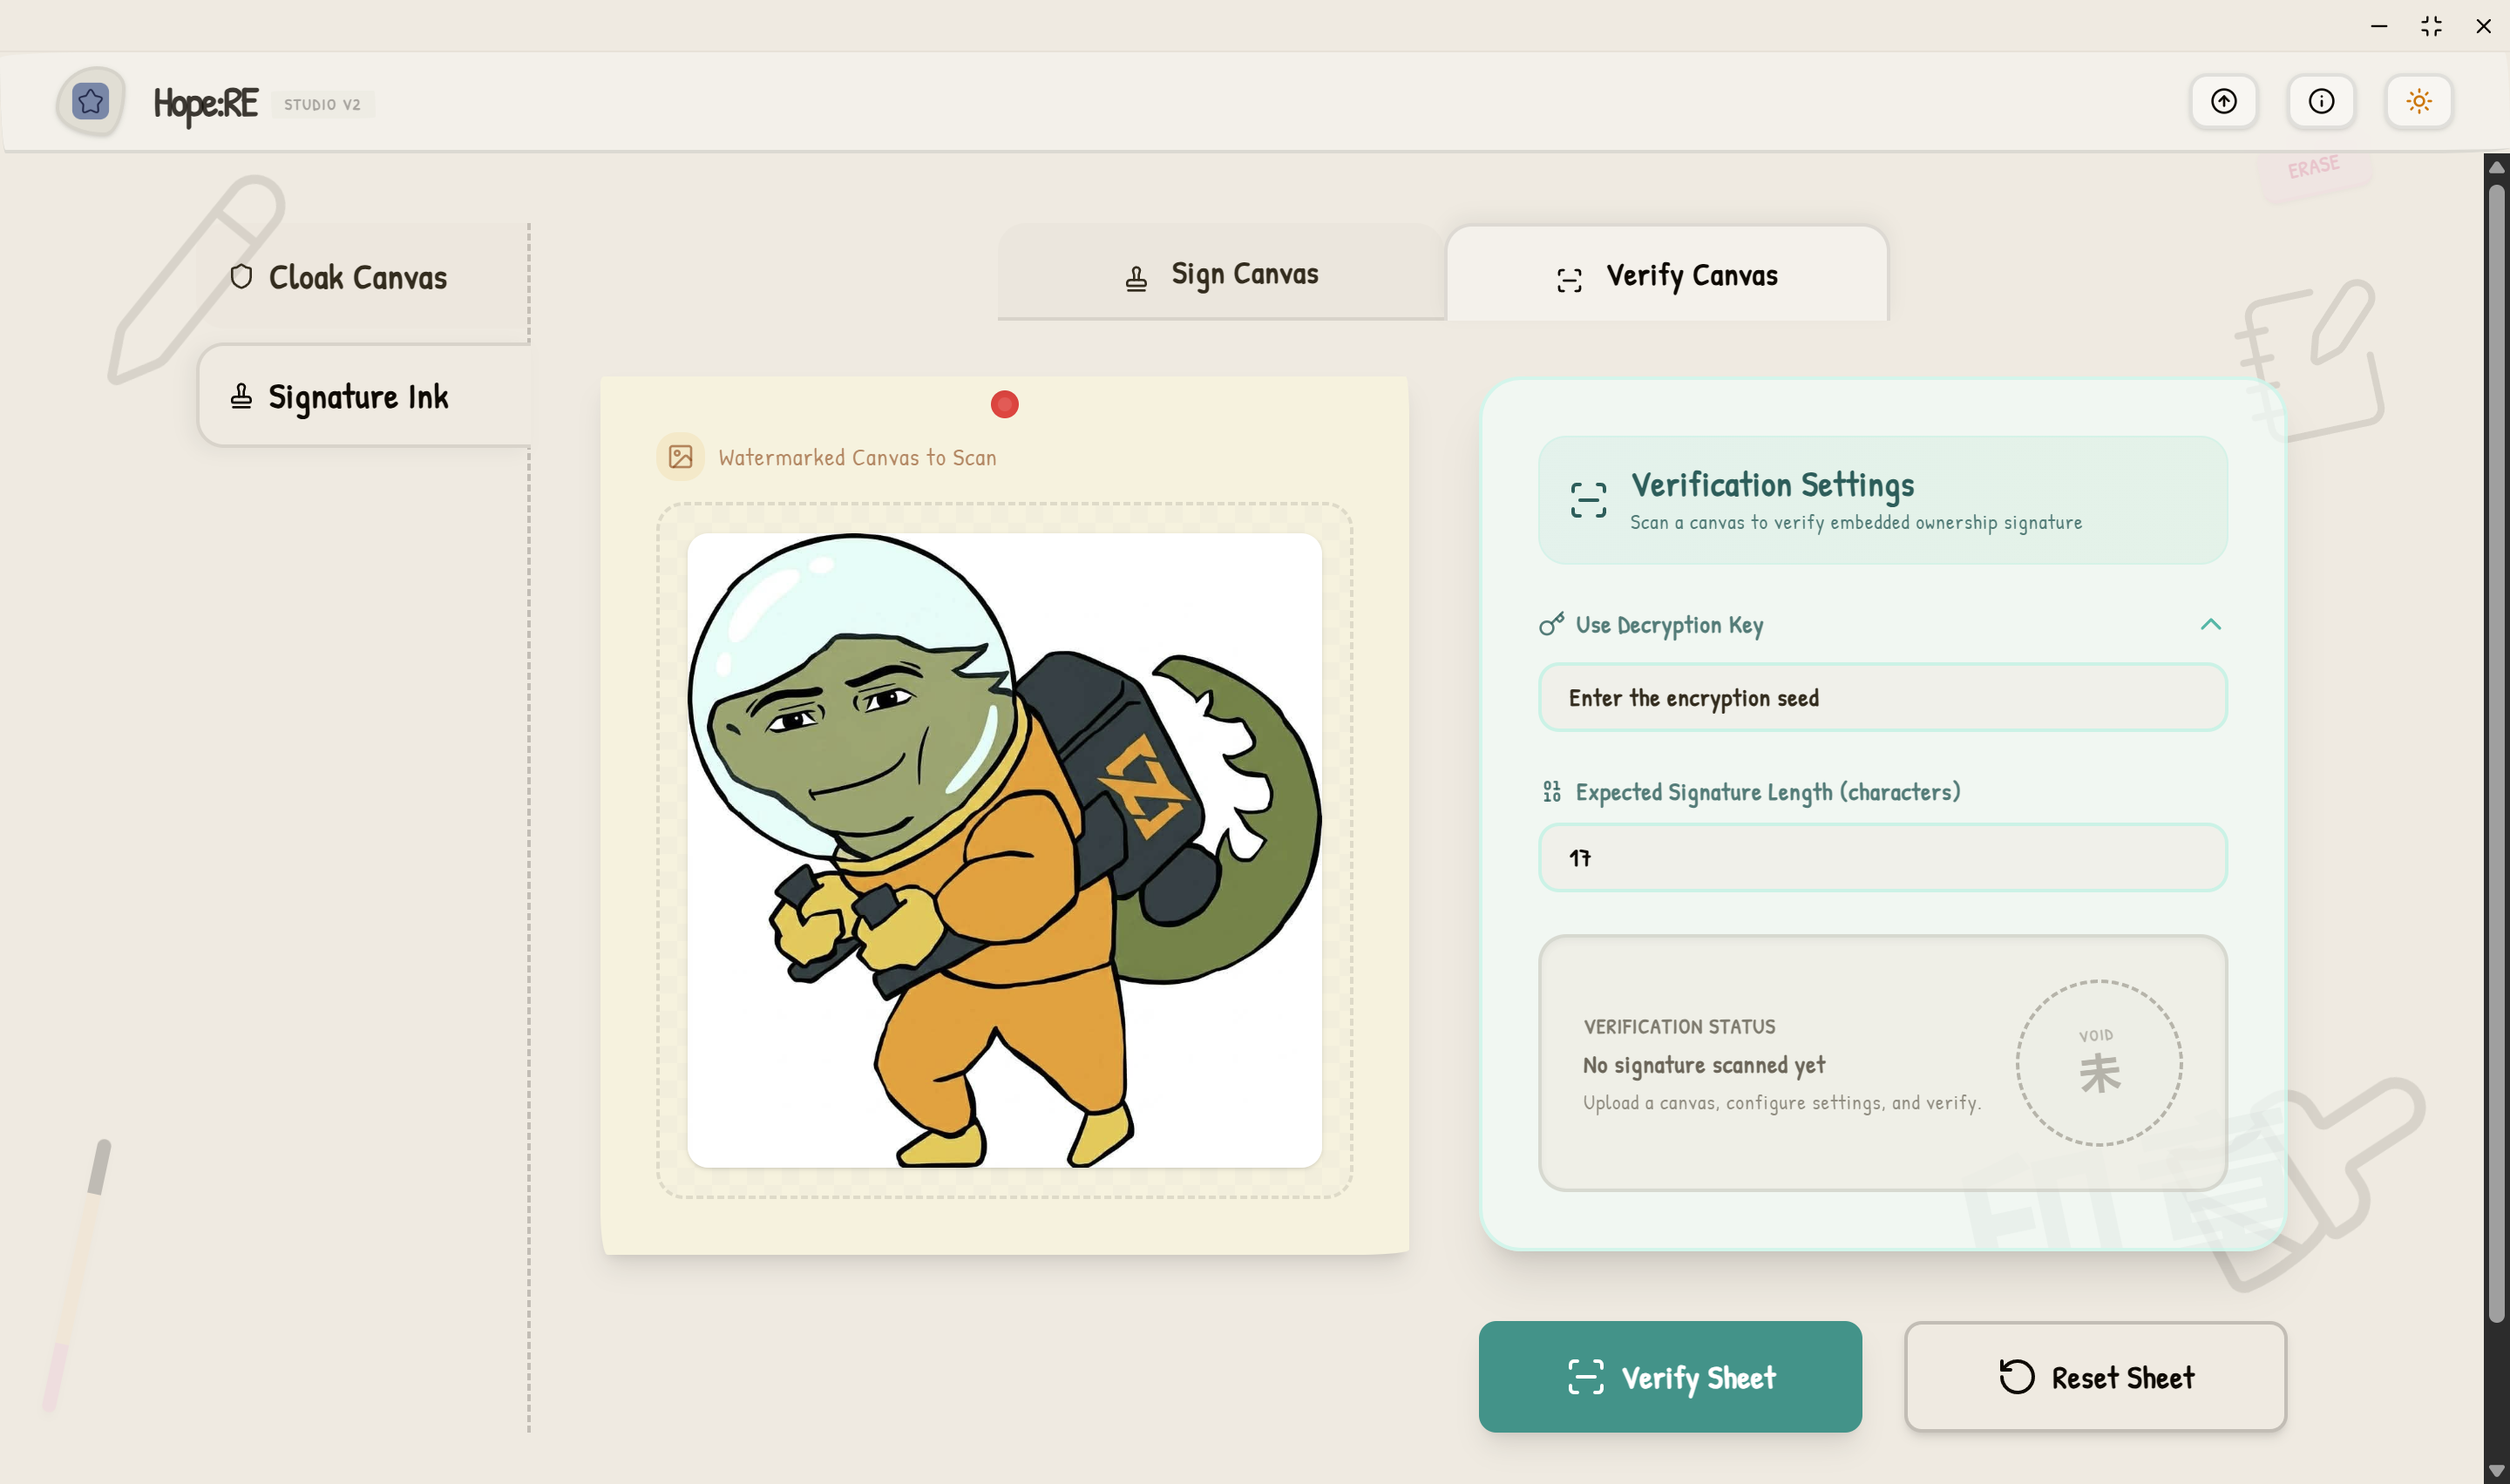Image resolution: width=2510 pixels, height=1484 pixels.
Task: Click the shield icon beside Cloak Canvas
Action: click(x=241, y=277)
